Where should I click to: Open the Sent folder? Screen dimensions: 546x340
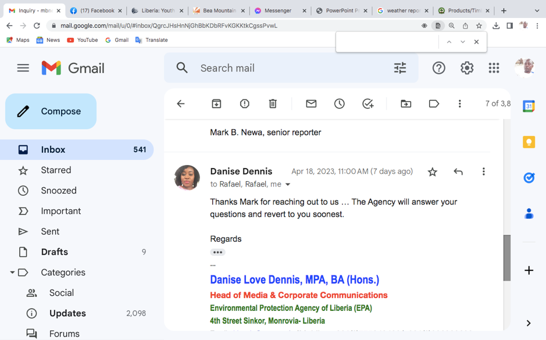(50, 231)
